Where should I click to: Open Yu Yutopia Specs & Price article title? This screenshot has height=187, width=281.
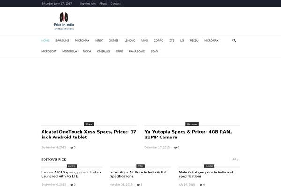point(188,134)
